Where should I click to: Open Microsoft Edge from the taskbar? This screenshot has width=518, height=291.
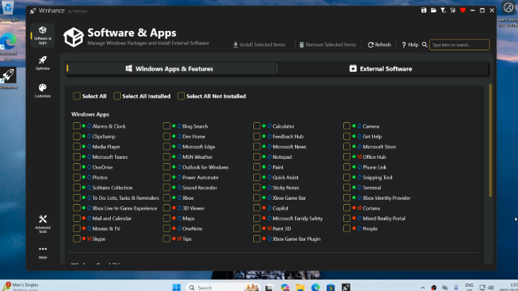[x=316, y=287]
